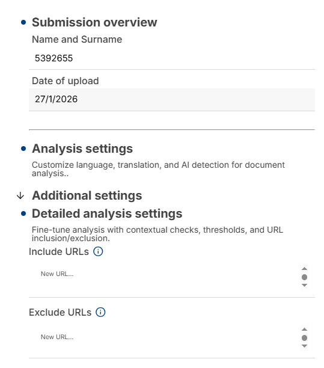Click the Submission overview bullet marker
Screen dimensions: 324x368
(23, 22)
